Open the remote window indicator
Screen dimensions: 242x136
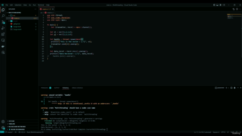(x=2, y=132)
